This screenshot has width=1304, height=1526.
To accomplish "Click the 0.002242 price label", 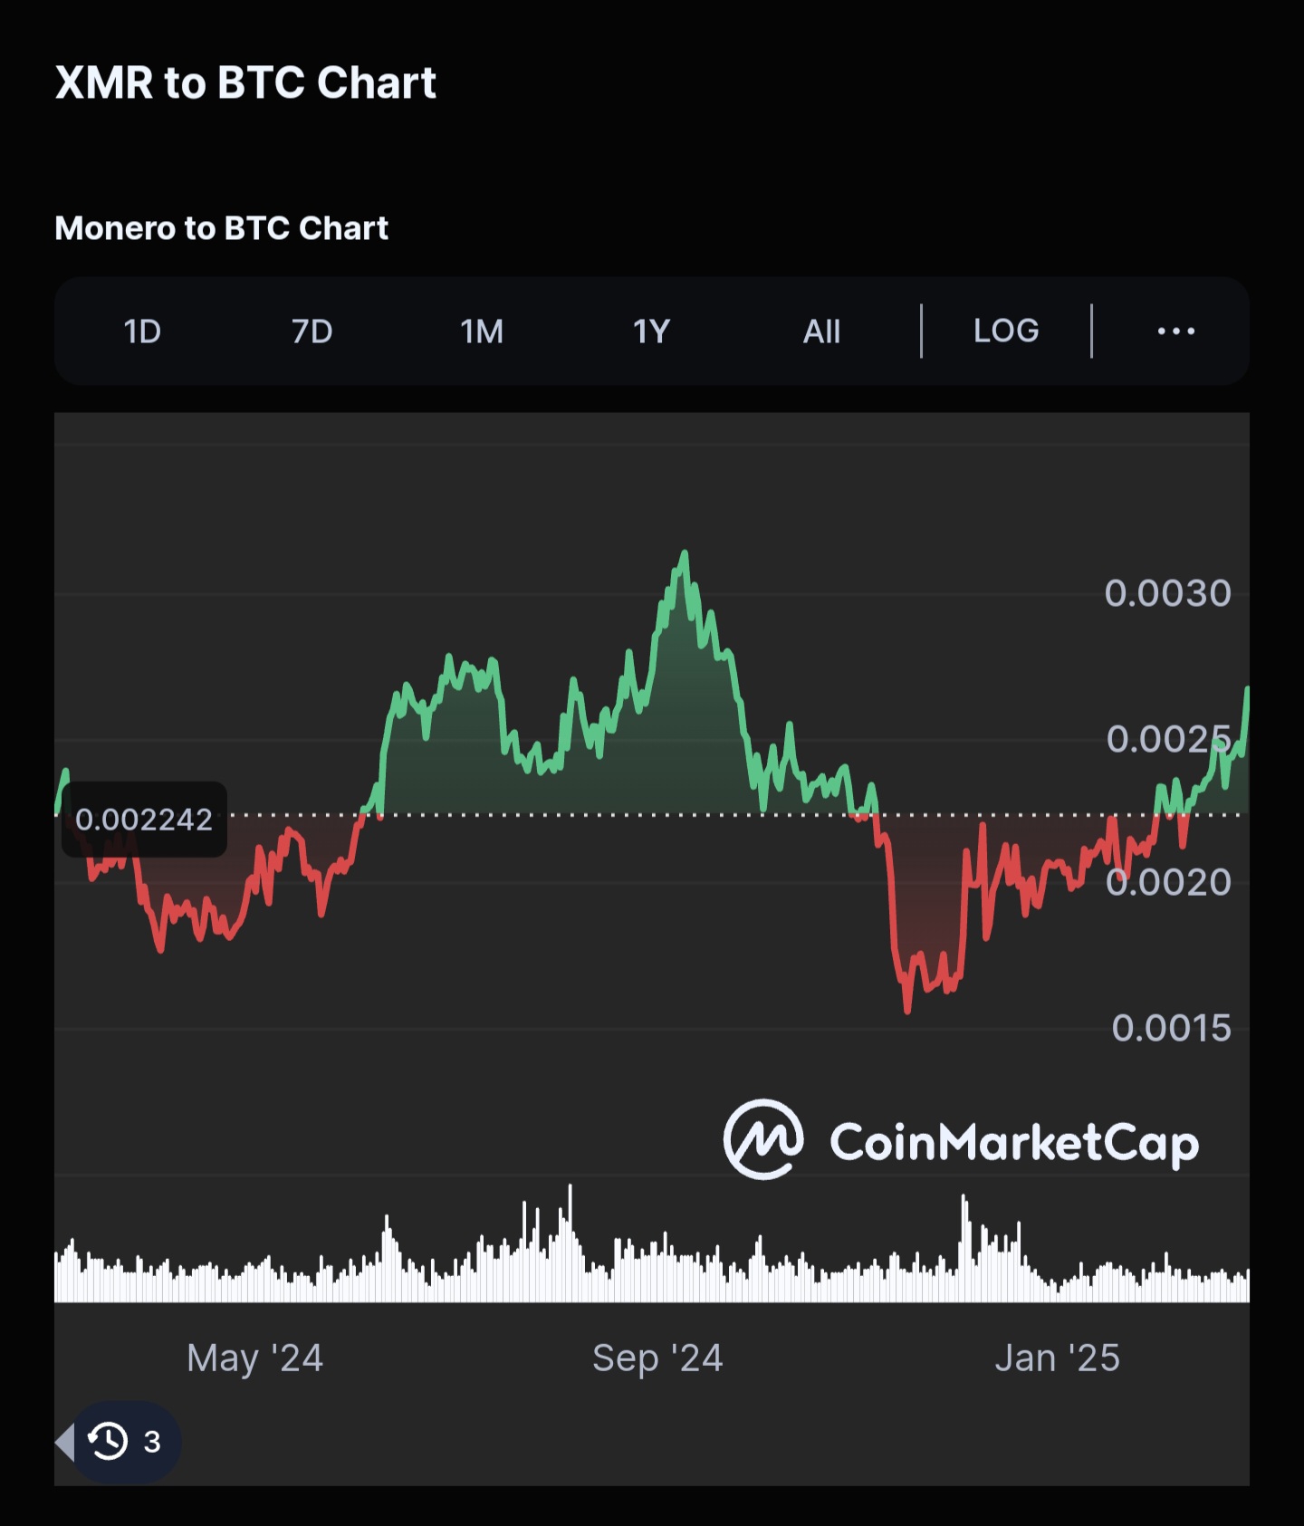I will pyautogui.click(x=144, y=820).
